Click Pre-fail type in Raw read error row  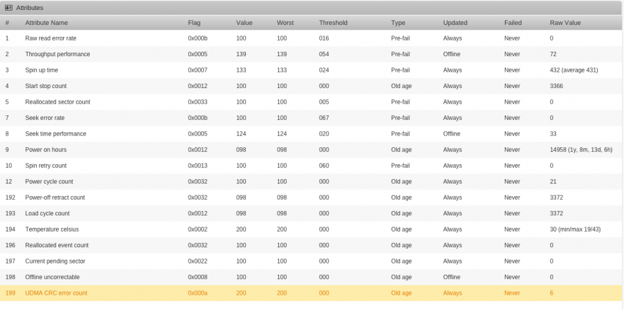[x=401, y=38]
